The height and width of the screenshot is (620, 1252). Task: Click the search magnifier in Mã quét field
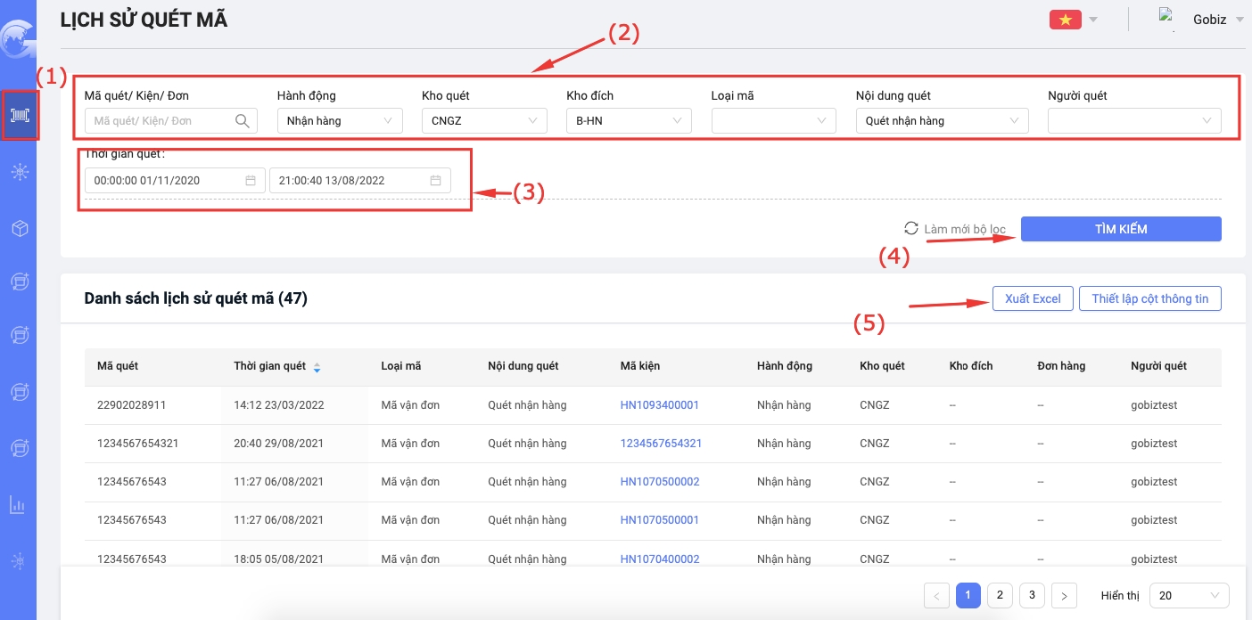[x=242, y=121]
